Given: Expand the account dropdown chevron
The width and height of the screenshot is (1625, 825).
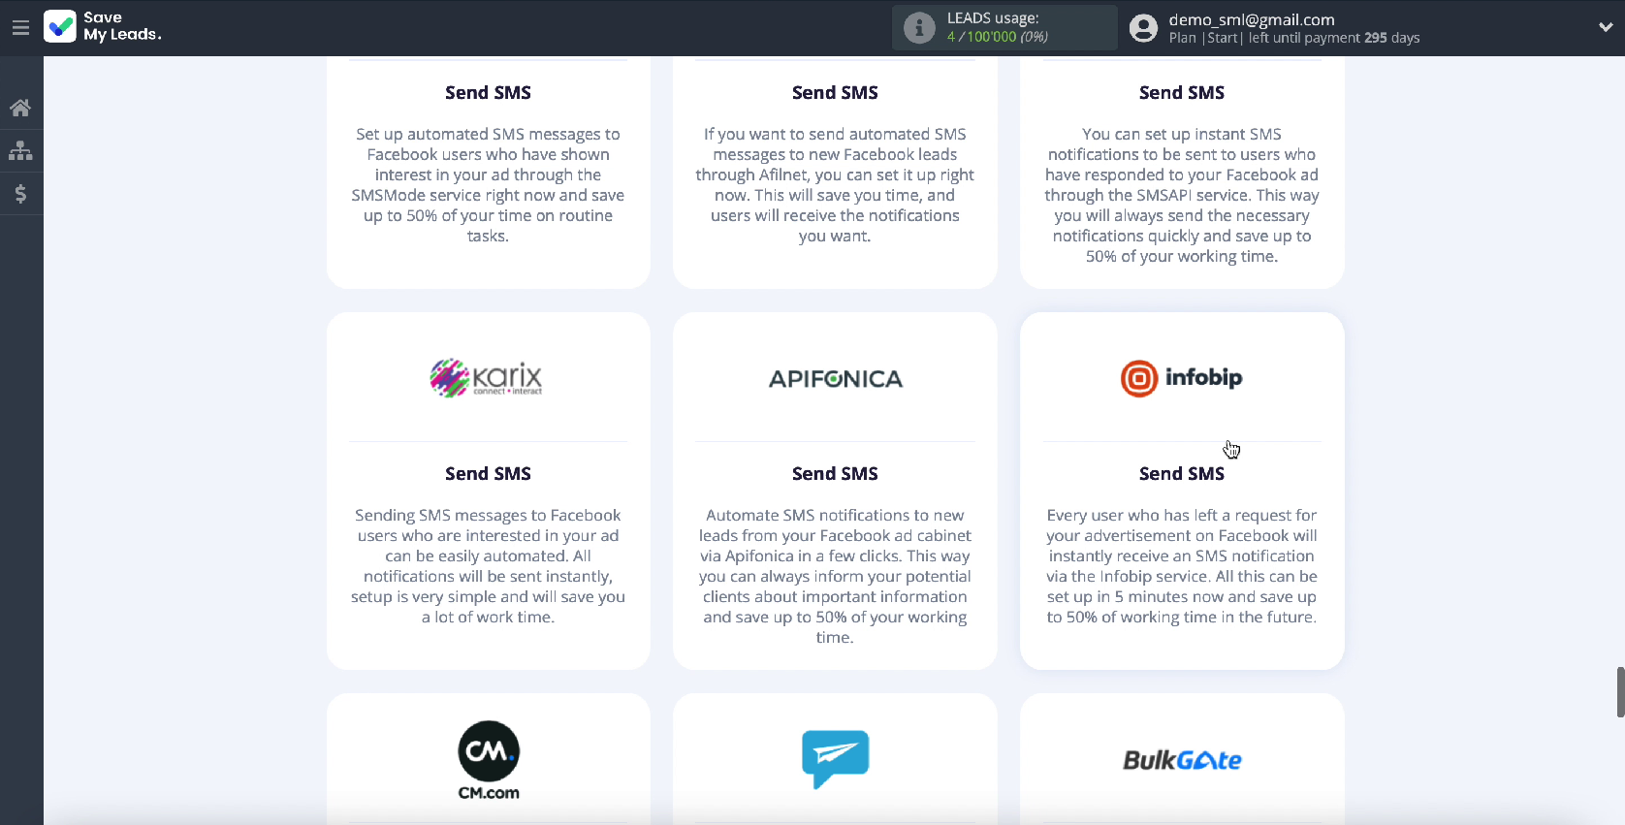Looking at the screenshot, I should point(1606,28).
